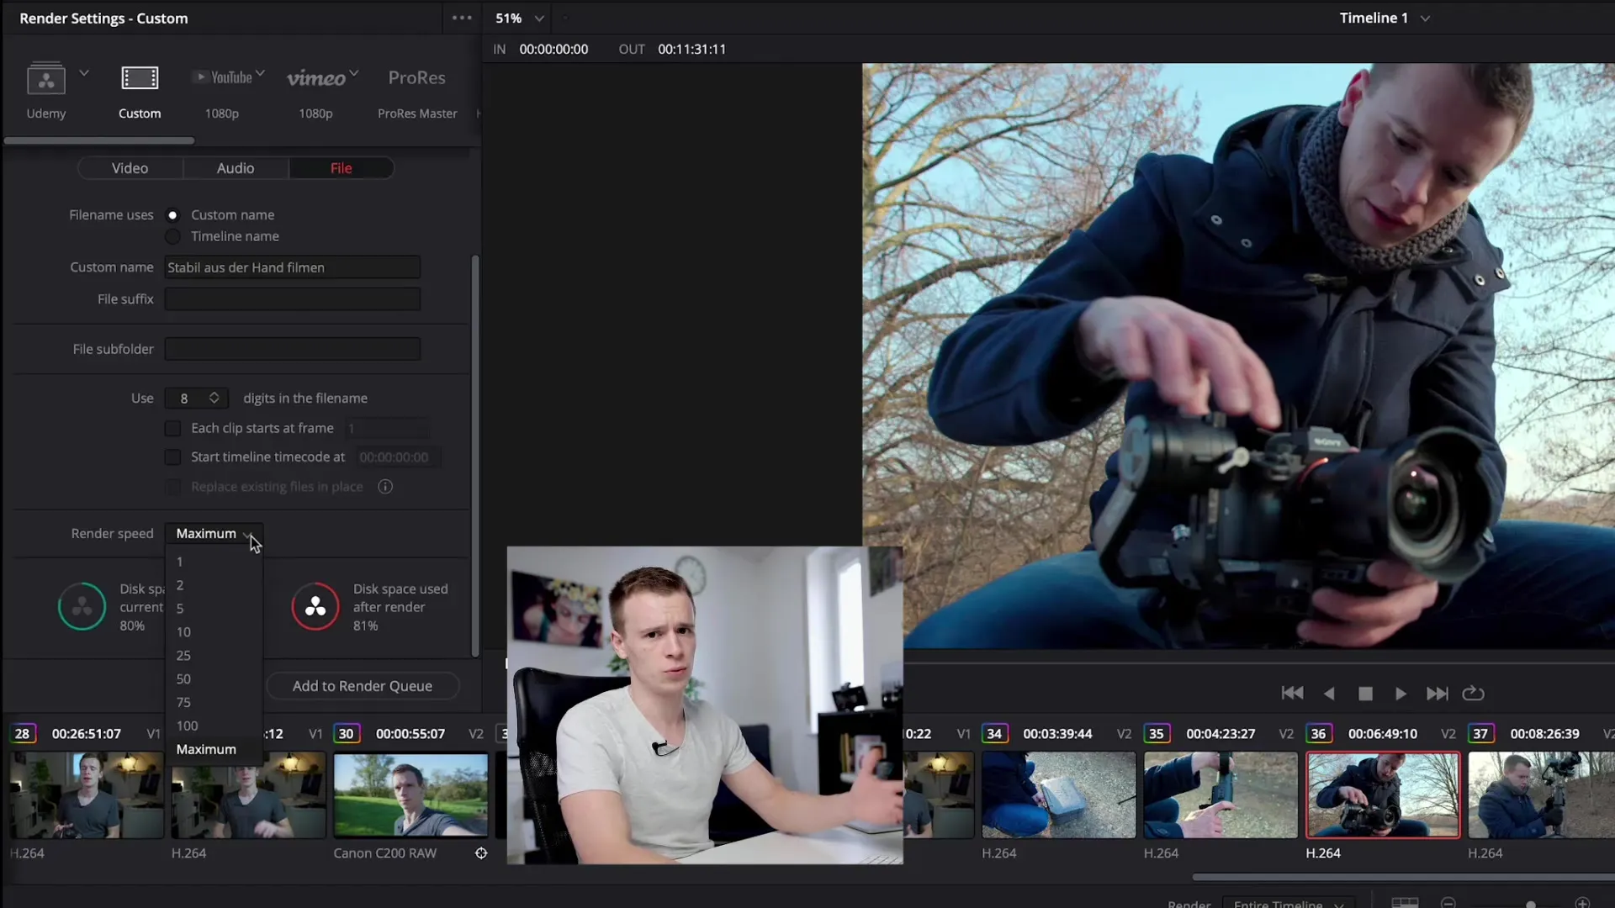
Task: Switch to the Video tab
Action: [x=130, y=168]
